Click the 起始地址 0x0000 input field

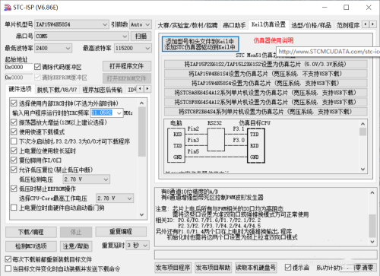coord(18,67)
